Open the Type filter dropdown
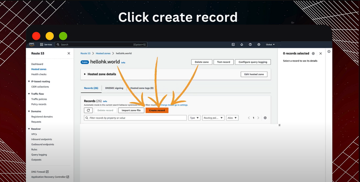This screenshot has width=360, height=182. click(x=194, y=118)
